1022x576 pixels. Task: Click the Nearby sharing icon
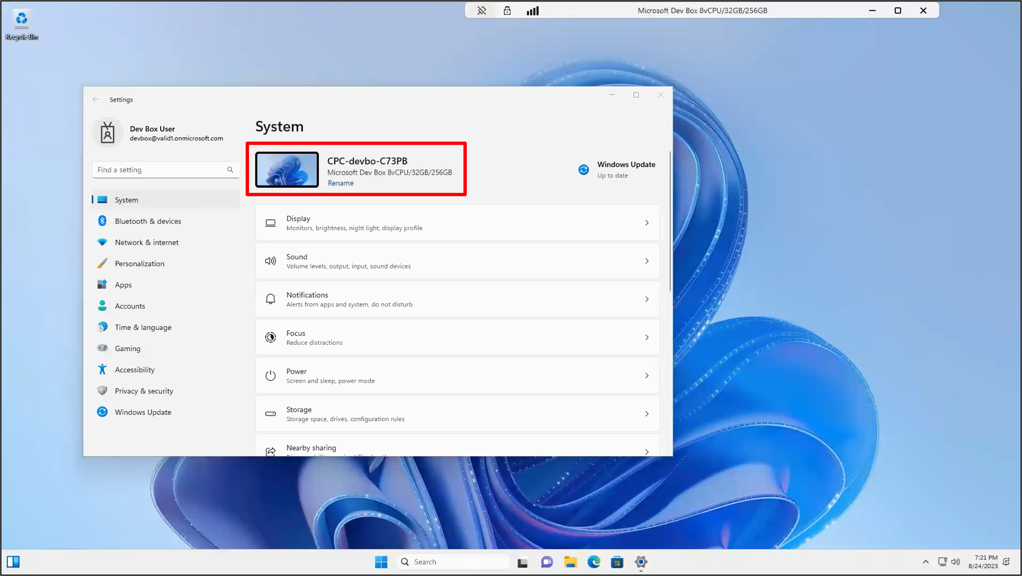pyautogui.click(x=271, y=452)
